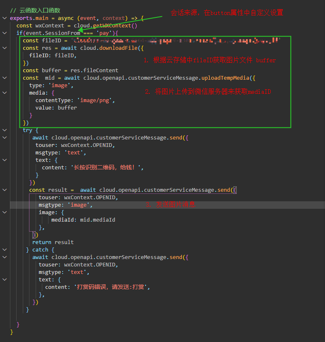Click the type: 'image', line
The width and height of the screenshot is (325, 342).
[51, 85]
